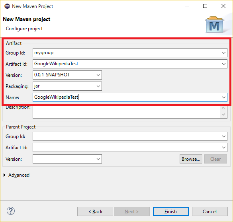Go back with the < Back button

[95, 212]
